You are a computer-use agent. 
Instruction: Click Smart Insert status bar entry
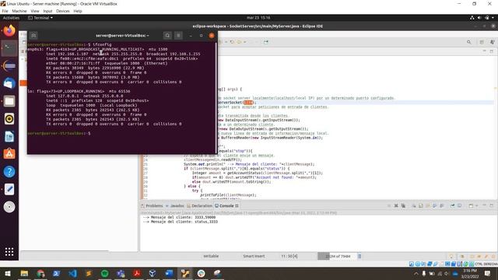coord(254,256)
